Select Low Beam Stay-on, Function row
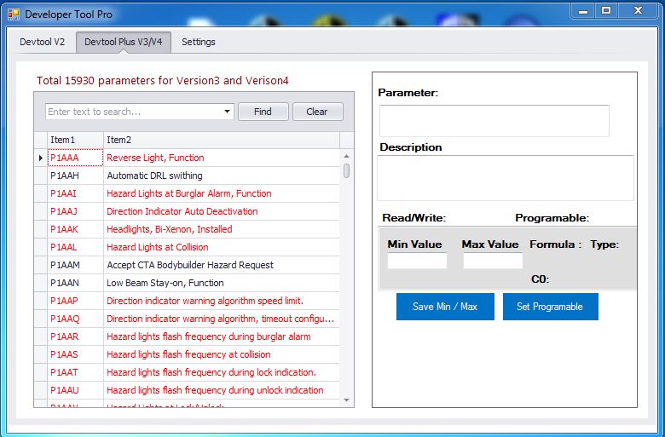The width and height of the screenshot is (665, 437). [x=222, y=283]
